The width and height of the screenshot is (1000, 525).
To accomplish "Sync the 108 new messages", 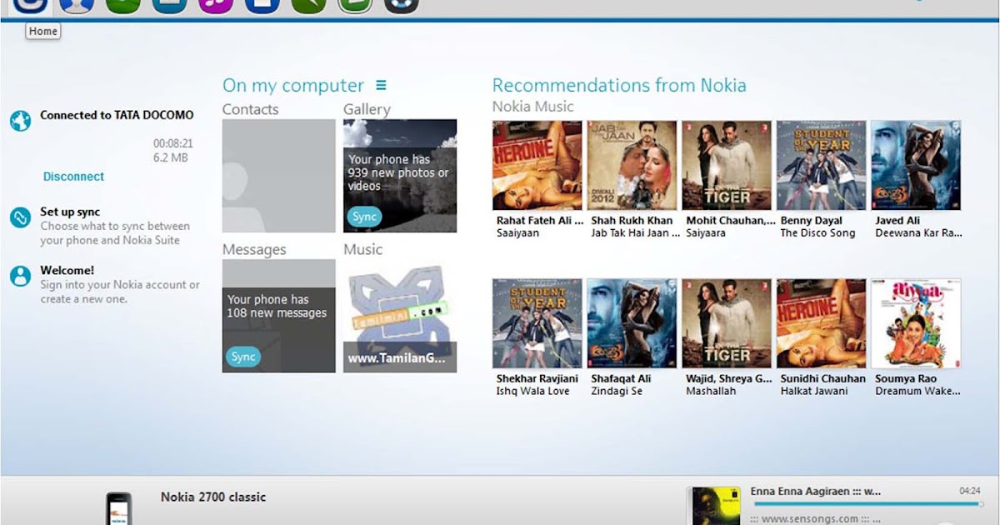I will 243,357.
